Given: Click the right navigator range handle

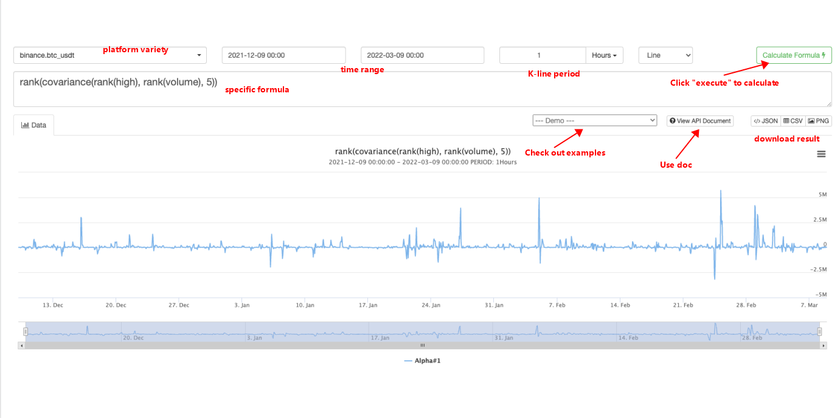Looking at the screenshot, I should coord(819,331).
